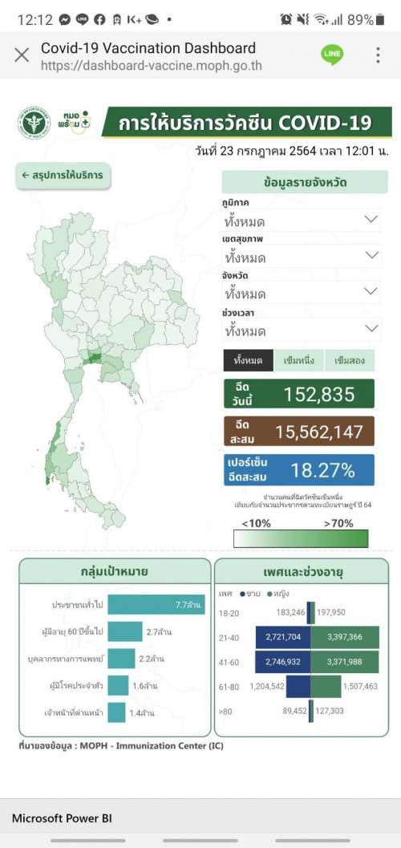Tap the battery icon in status bar
Viewport: 401px width, 848px height.
pyautogui.click(x=380, y=20)
